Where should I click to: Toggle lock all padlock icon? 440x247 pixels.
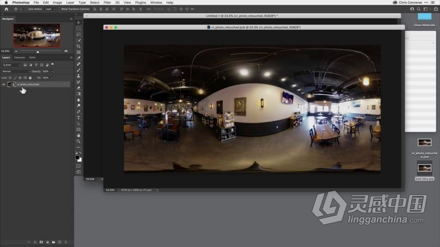[30, 78]
